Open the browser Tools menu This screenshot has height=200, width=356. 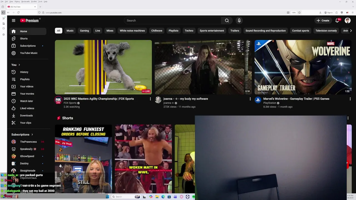(40, 1)
